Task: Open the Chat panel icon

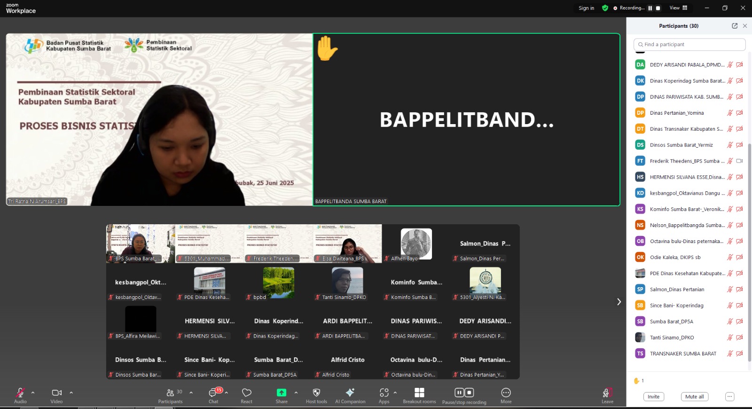Action: (x=213, y=393)
